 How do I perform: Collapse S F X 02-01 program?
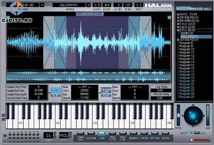[x=178, y=30]
